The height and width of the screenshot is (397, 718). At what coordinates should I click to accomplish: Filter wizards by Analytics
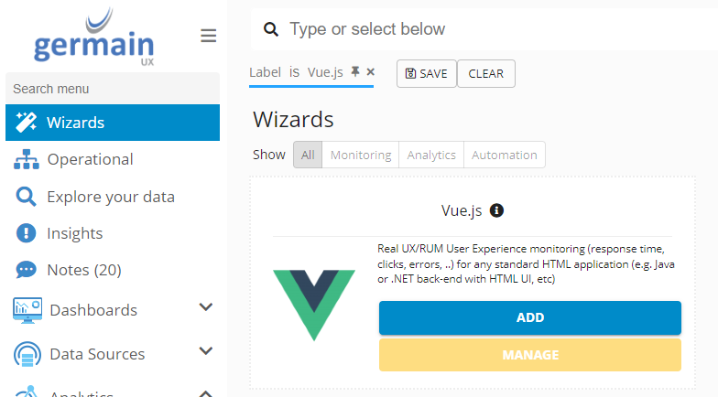(431, 155)
